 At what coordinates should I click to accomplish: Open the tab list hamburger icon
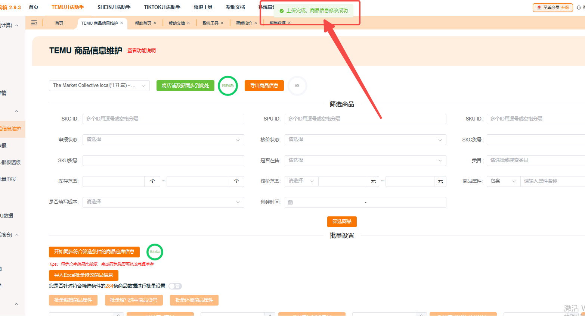(x=34, y=23)
